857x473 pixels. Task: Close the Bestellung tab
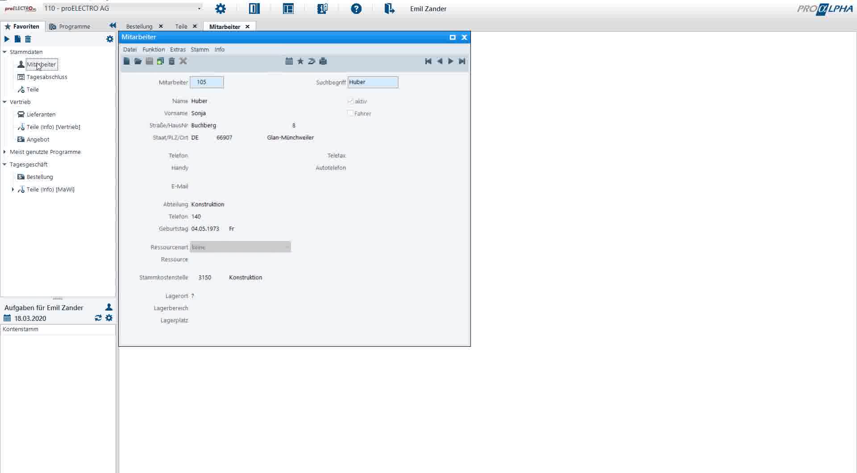(161, 26)
